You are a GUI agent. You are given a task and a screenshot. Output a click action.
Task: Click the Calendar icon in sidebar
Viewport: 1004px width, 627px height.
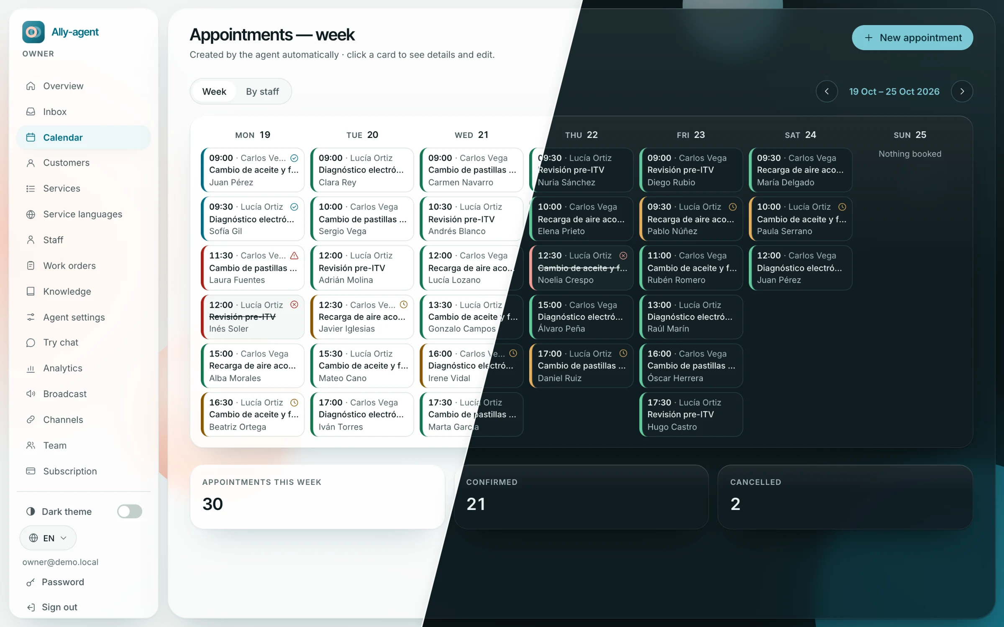tap(31, 137)
